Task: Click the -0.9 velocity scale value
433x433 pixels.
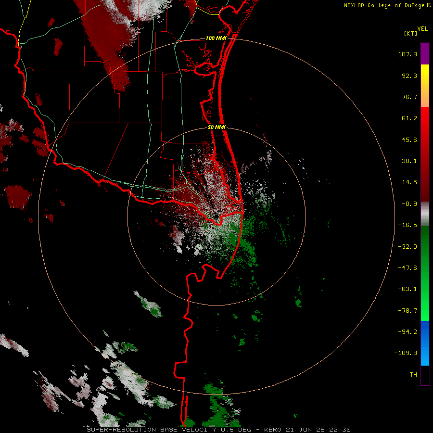Action: [x=409, y=204]
